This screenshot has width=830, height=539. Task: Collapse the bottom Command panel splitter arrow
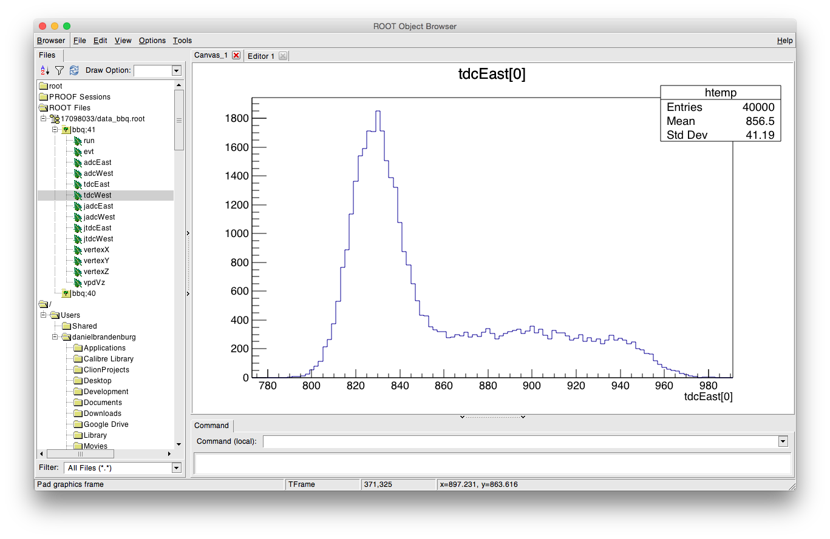[462, 417]
